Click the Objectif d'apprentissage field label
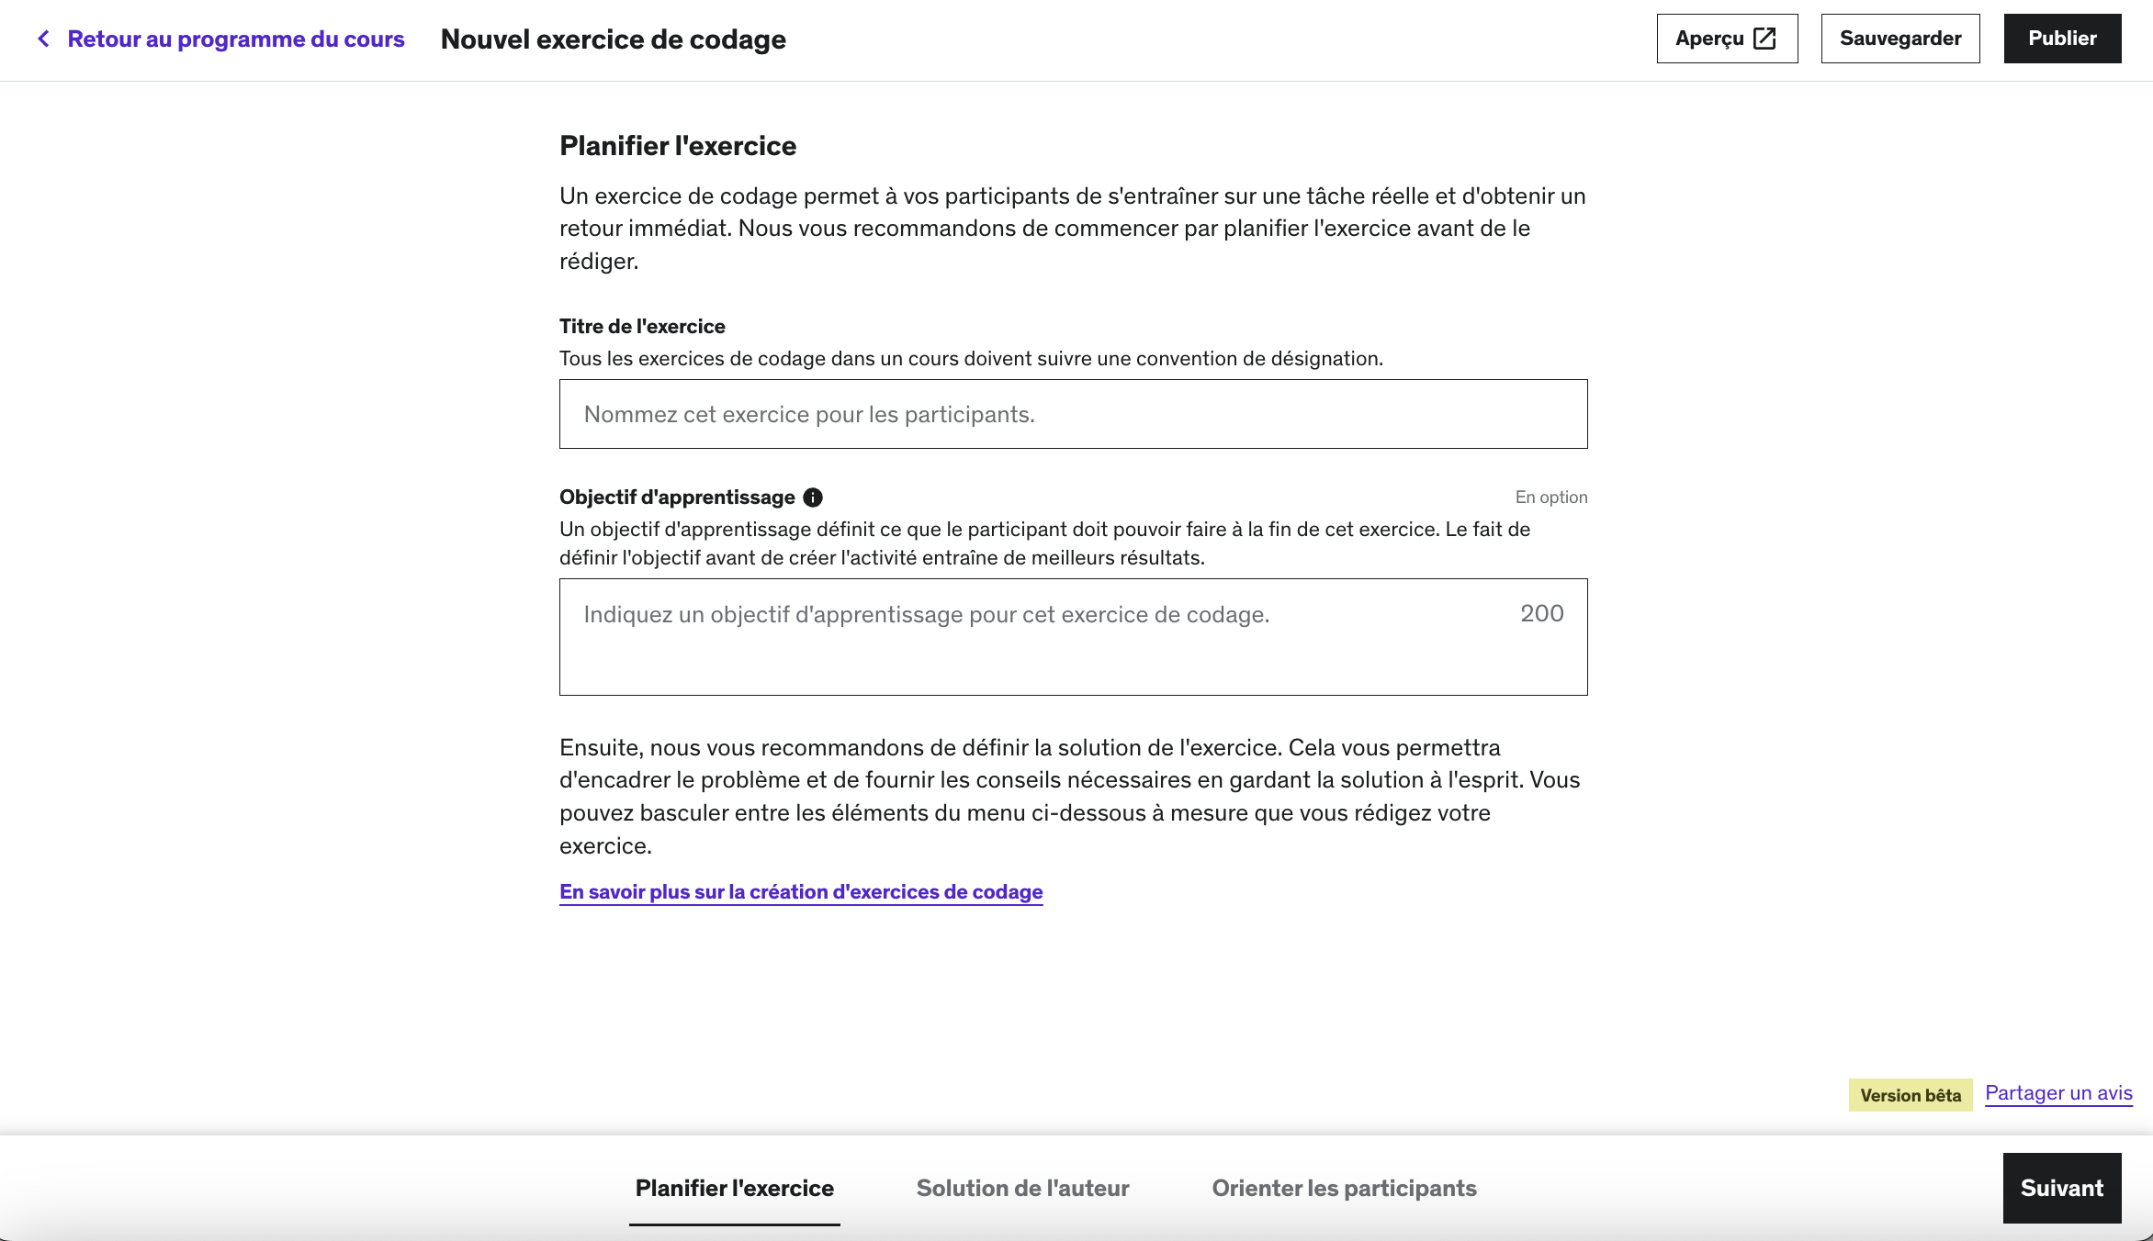Screen dimensions: 2153x1241 (x=677, y=498)
